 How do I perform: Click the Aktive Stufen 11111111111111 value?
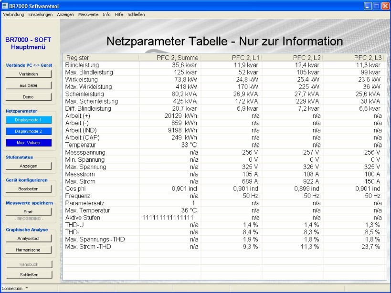point(168,218)
